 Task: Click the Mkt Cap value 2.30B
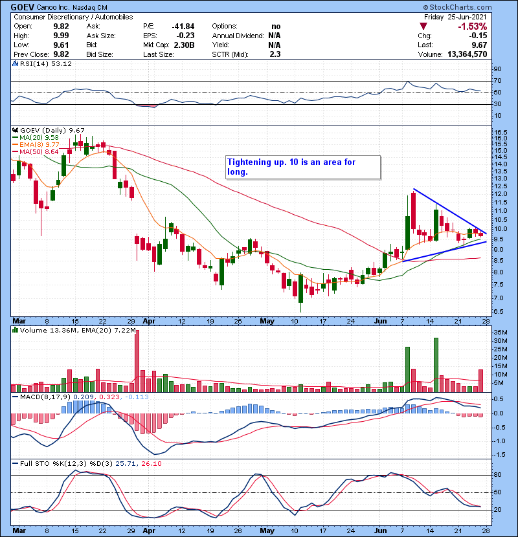click(184, 45)
